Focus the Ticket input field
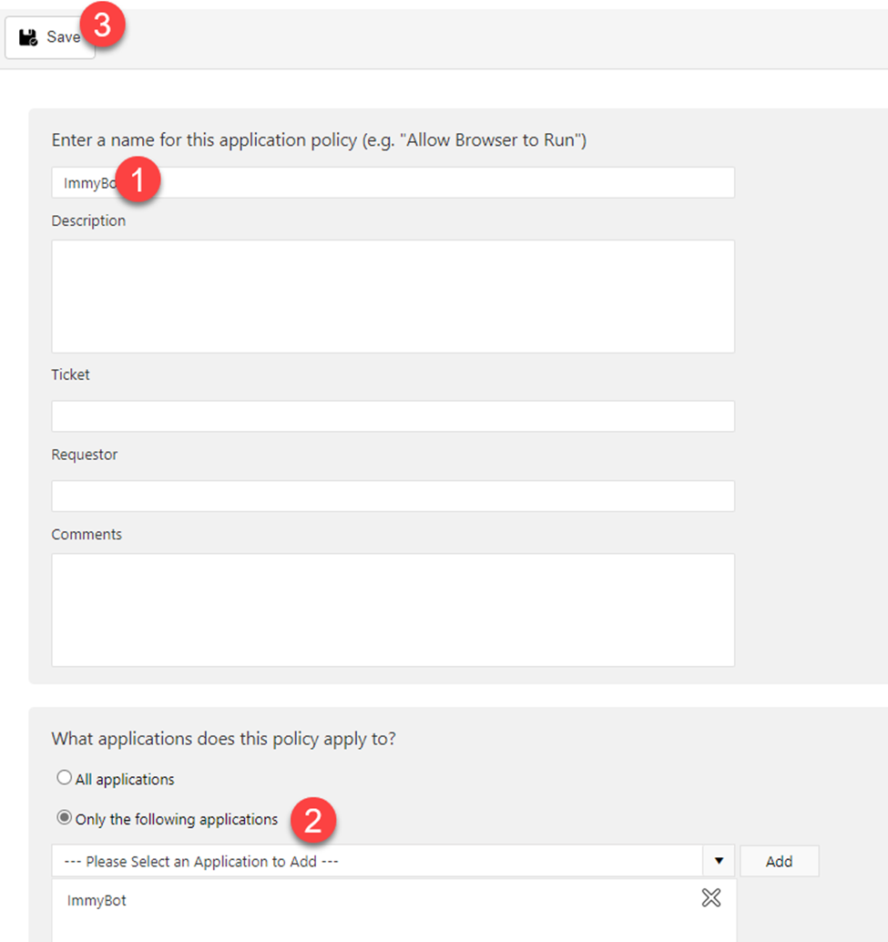 (x=393, y=416)
